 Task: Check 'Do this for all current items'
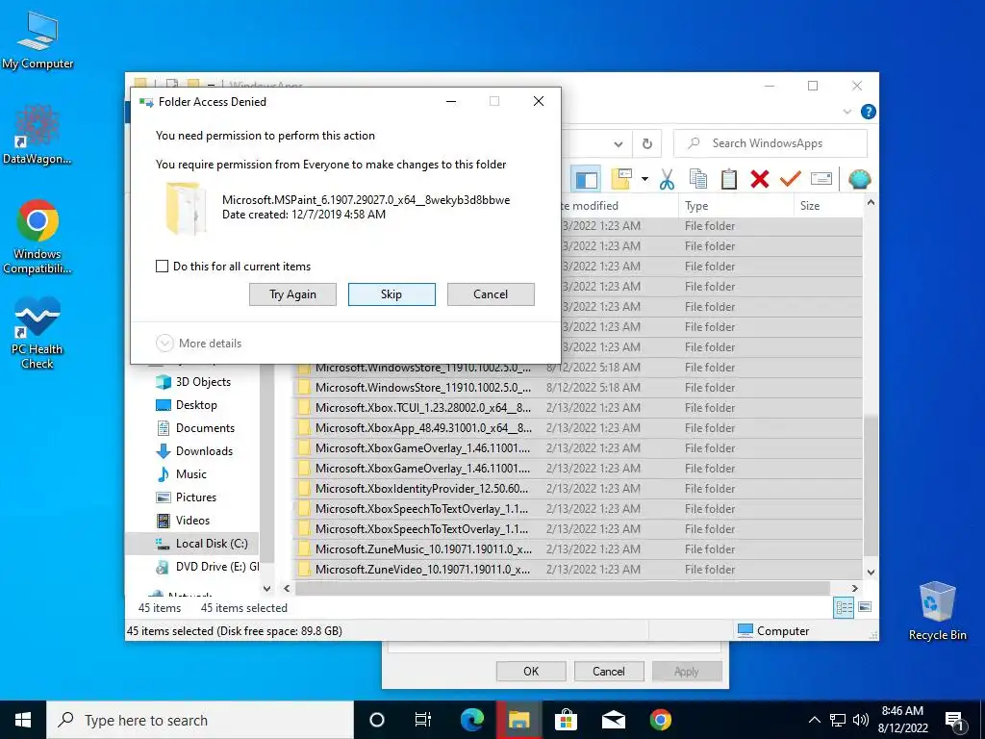tap(162, 267)
